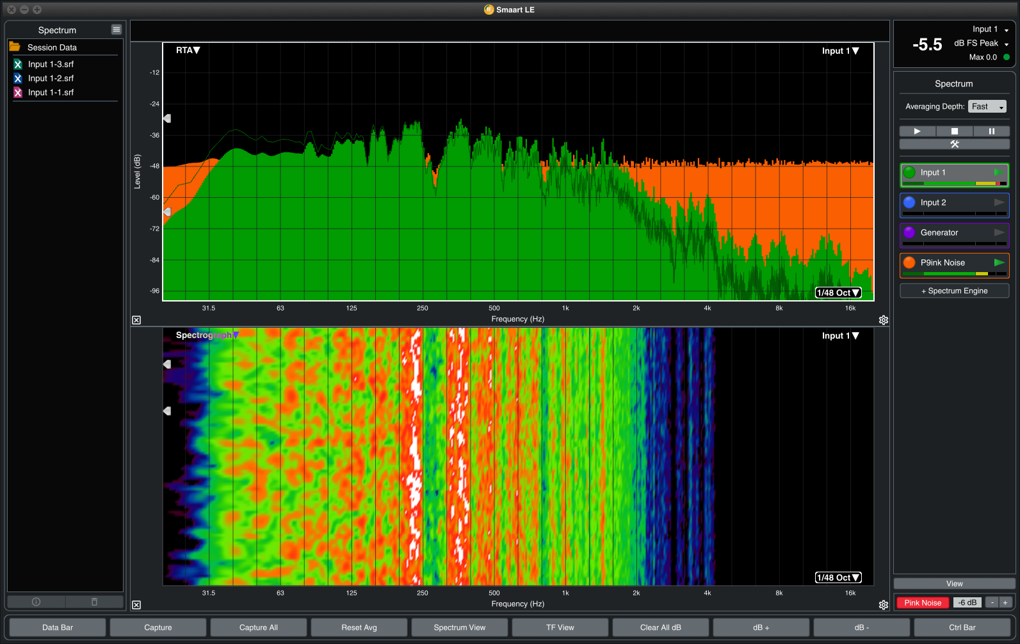Screen dimensions: 1020x644
Task: Open the Input 1 selector on RTA graph
Action: click(840, 51)
